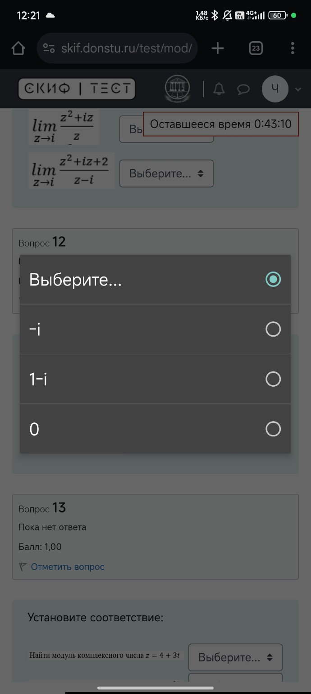Click the university emblem logo
Image resolution: width=311 pixels, height=694 pixels.
177,89
